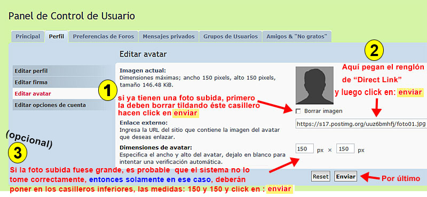427x197 pixels.
Task: Open the Preferencias de Foros tab
Action: [x=104, y=36]
